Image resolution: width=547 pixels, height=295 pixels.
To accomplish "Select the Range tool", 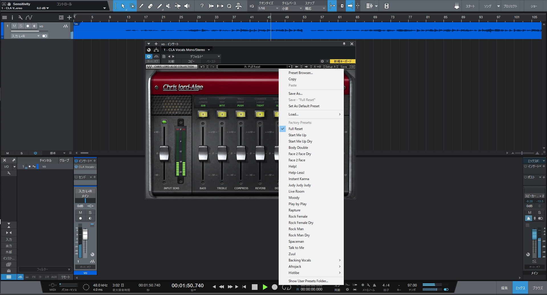I will [132, 6].
